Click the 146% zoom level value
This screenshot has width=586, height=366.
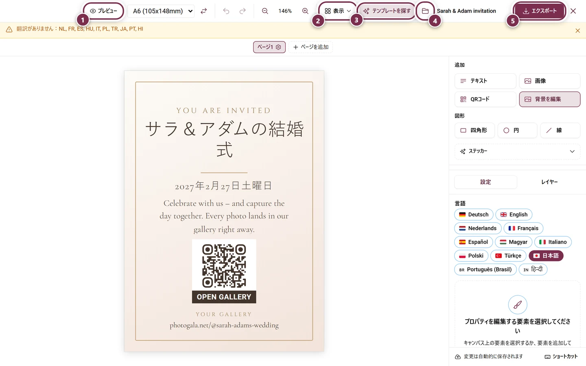point(285,11)
